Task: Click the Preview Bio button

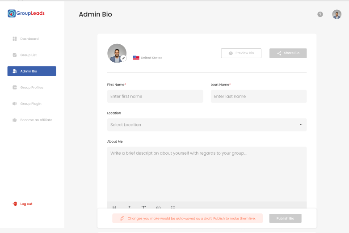Action: coord(241,53)
